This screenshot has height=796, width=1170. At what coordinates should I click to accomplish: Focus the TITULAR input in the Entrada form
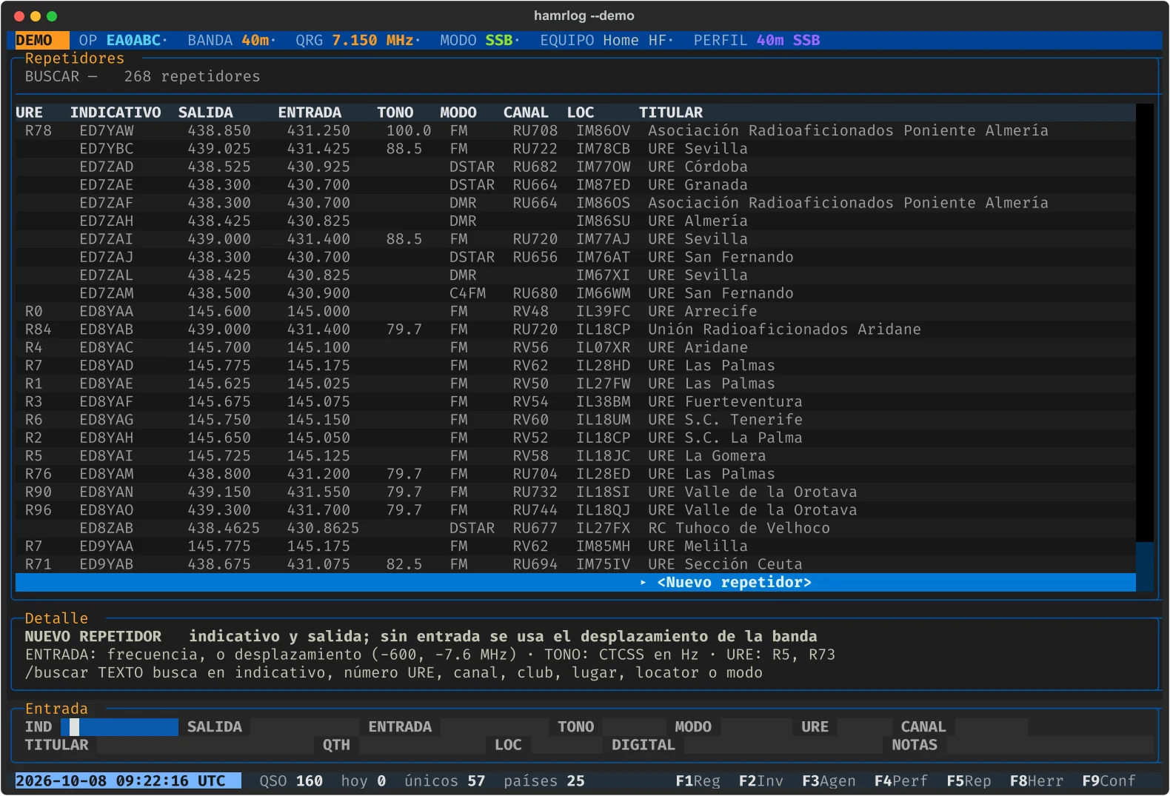(x=205, y=745)
